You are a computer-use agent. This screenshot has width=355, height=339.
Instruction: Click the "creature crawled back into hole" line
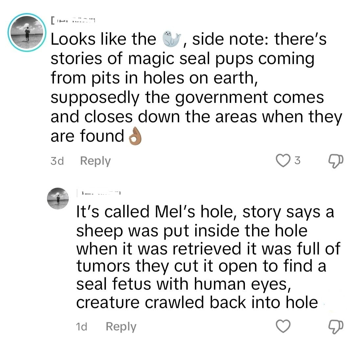tap(197, 303)
